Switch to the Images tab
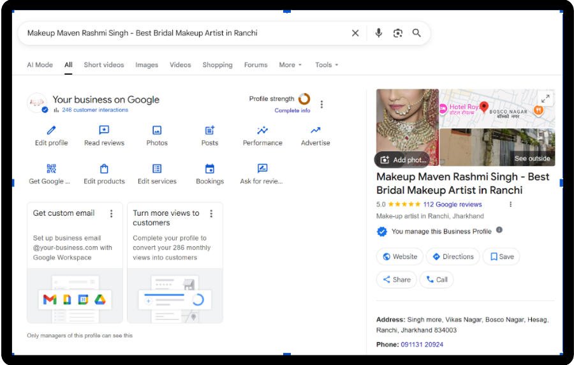The image size is (574, 365). pyautogui.click(x=147, y=65)
